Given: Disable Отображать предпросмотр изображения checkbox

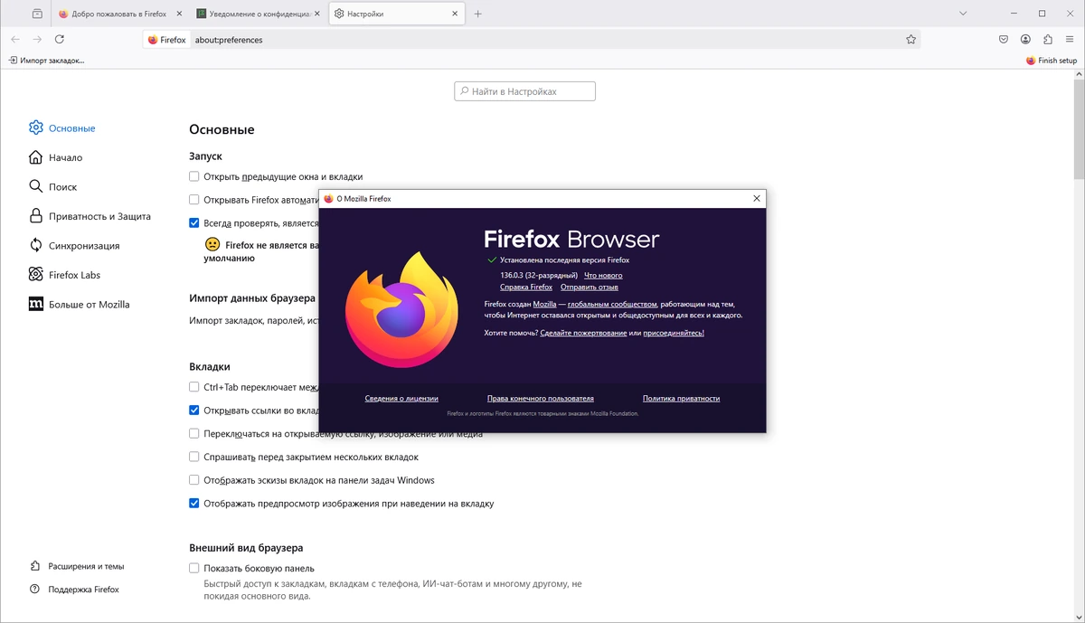Looking at the screenshot, I should [194, 504].
